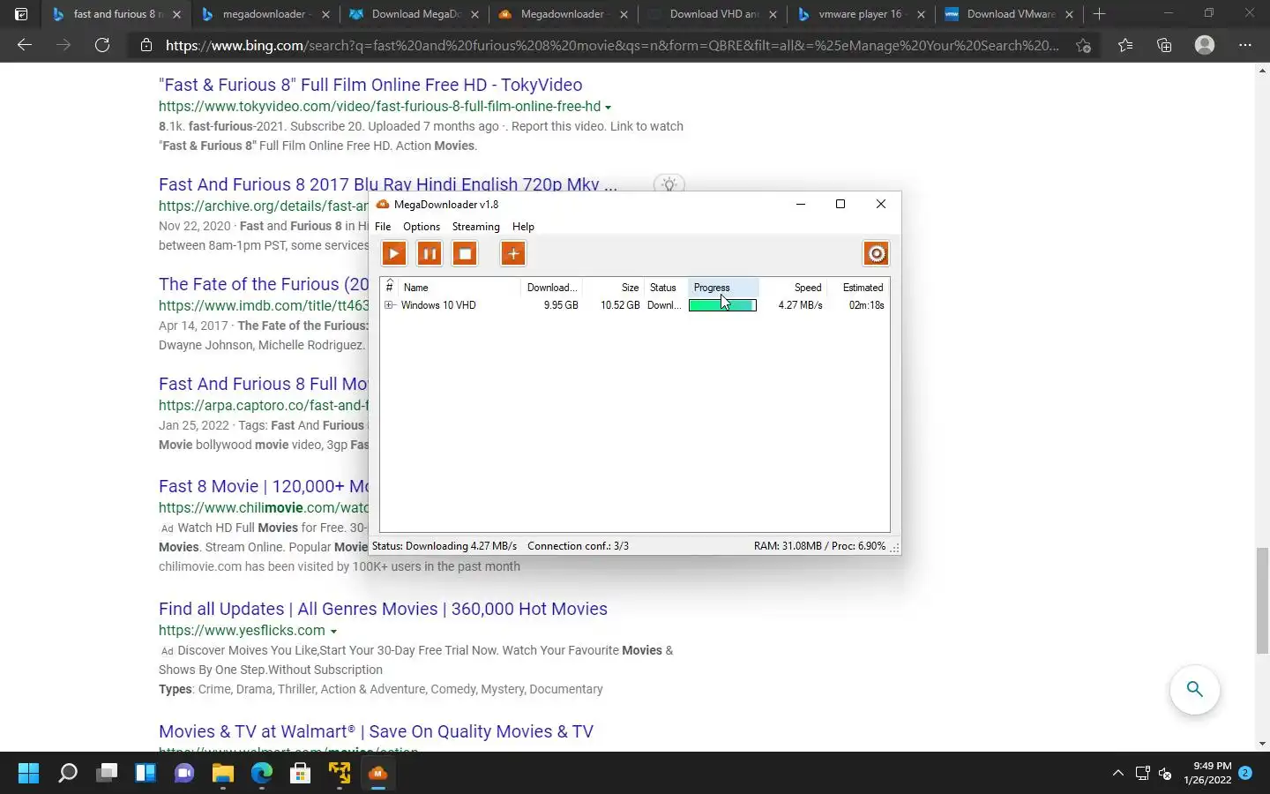Show hidden system tray icons chevron
The width and height of the screenshot is (1270, 794).
pos(1118,774)
